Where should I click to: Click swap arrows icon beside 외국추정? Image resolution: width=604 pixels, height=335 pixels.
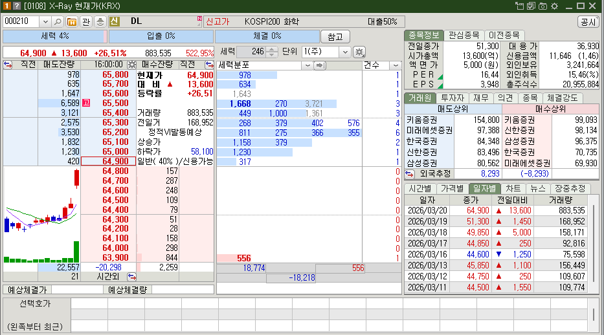(409, 174)
